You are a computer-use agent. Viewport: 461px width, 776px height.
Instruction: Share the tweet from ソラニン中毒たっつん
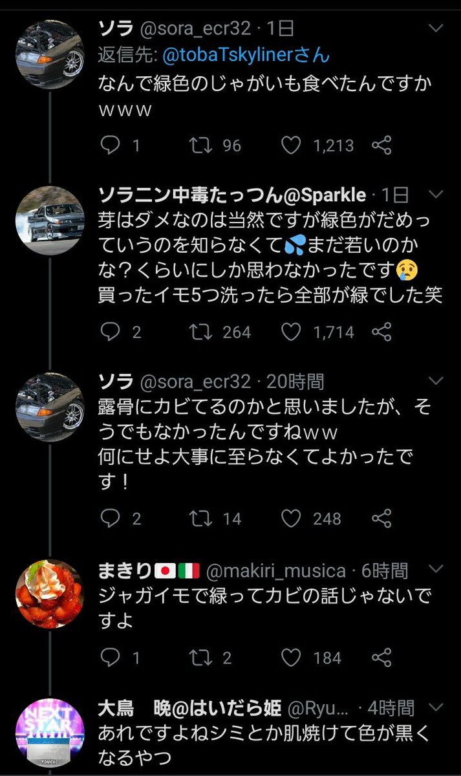382,332
